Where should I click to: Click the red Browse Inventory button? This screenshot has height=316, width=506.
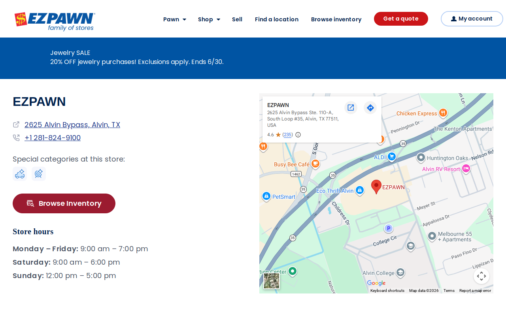[64, 203]
